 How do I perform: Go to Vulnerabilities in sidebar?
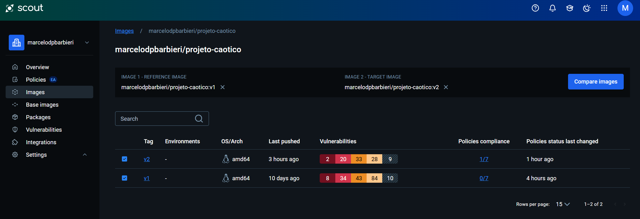[44, 130]
